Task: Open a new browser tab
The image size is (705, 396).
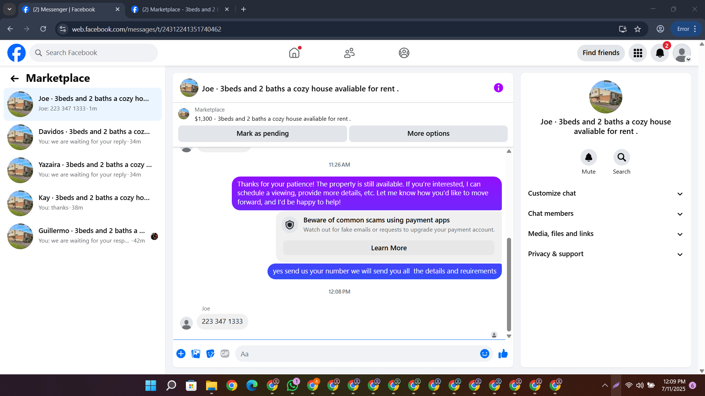Action: pos(244,9)
